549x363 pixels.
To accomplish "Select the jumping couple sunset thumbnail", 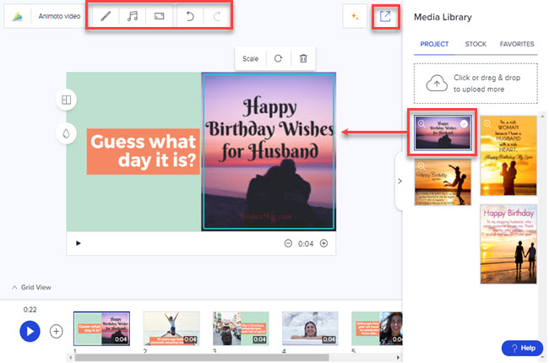I will pyautogui.click(x=443, y=182).
